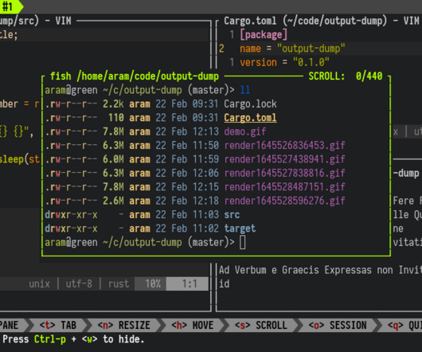422x352 pixels.
Task: Click render1645527438941.gif file name
Action: click(284, 159)
